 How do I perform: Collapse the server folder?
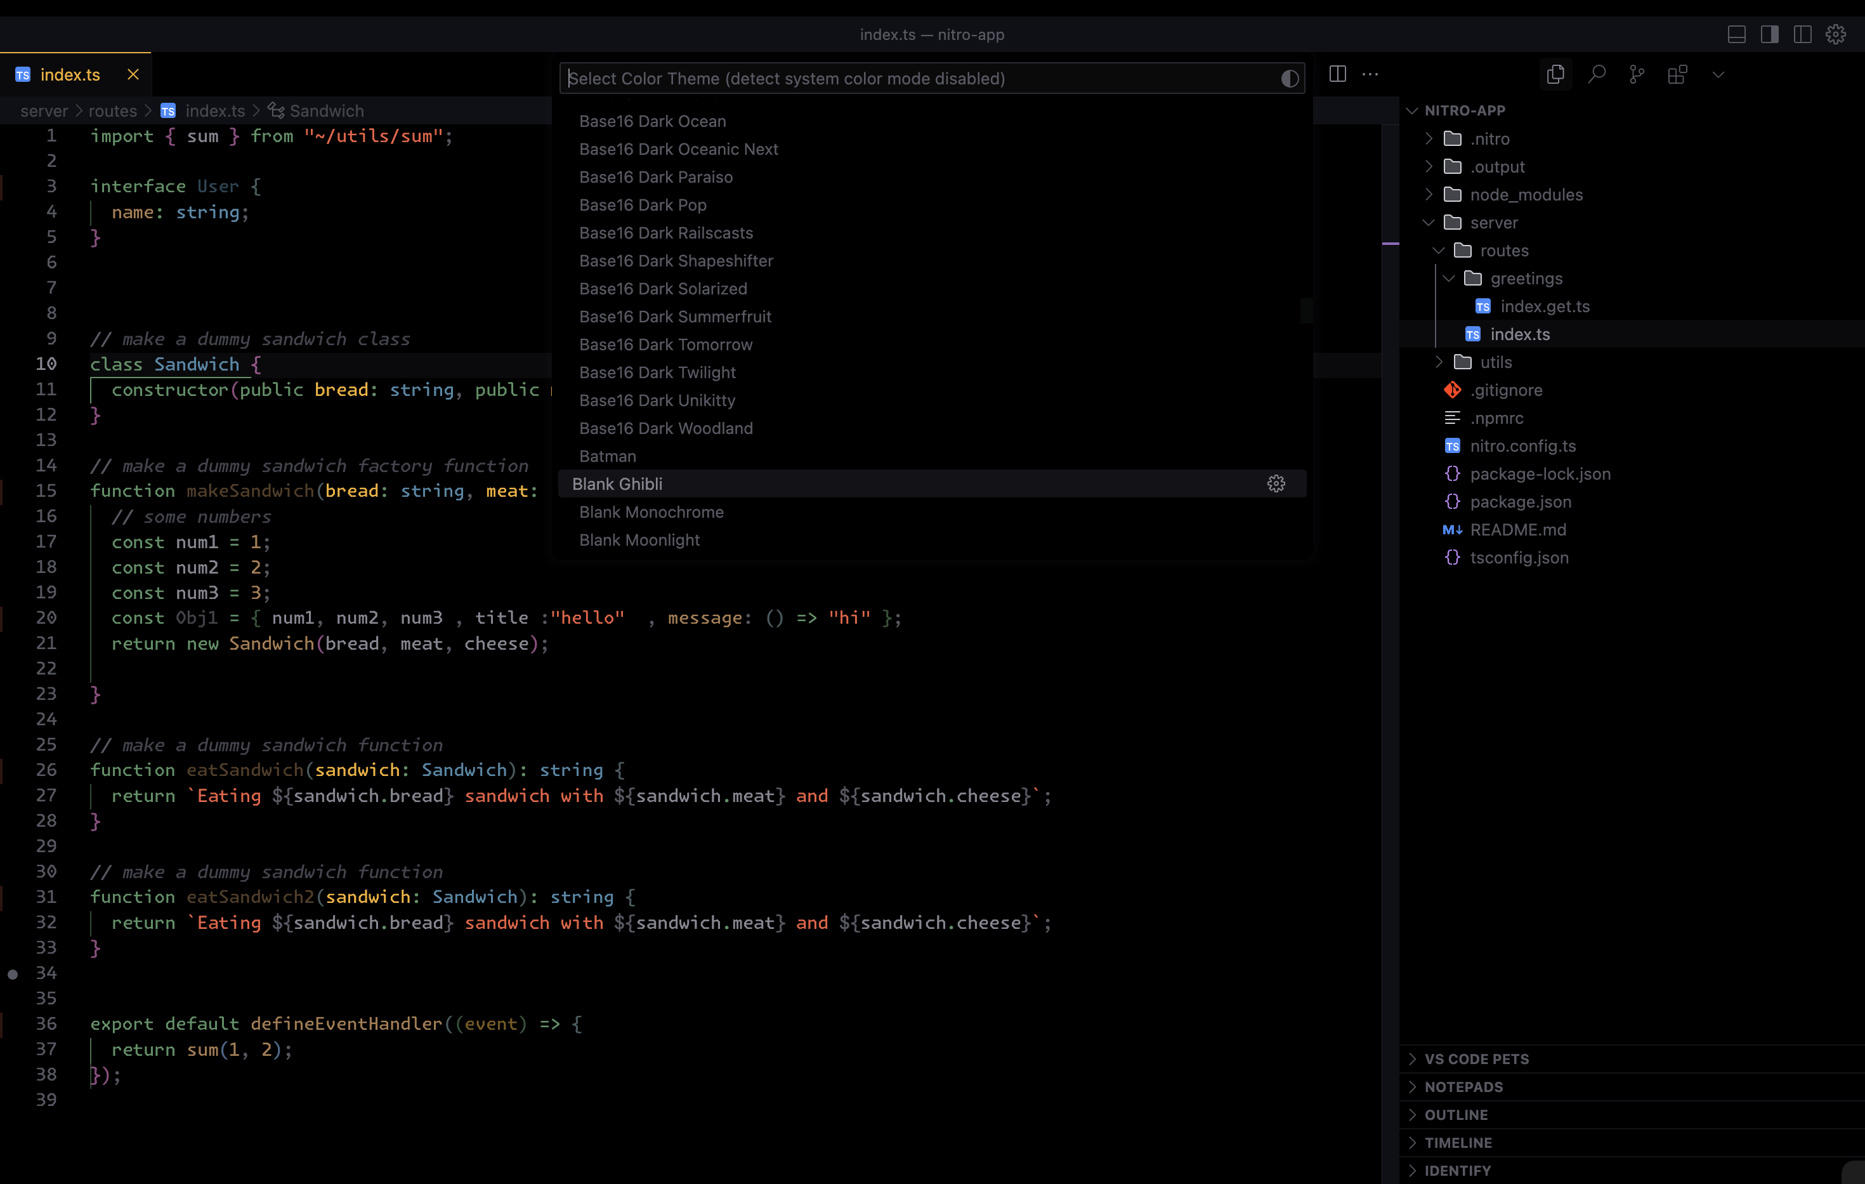tap(1632, 222)
